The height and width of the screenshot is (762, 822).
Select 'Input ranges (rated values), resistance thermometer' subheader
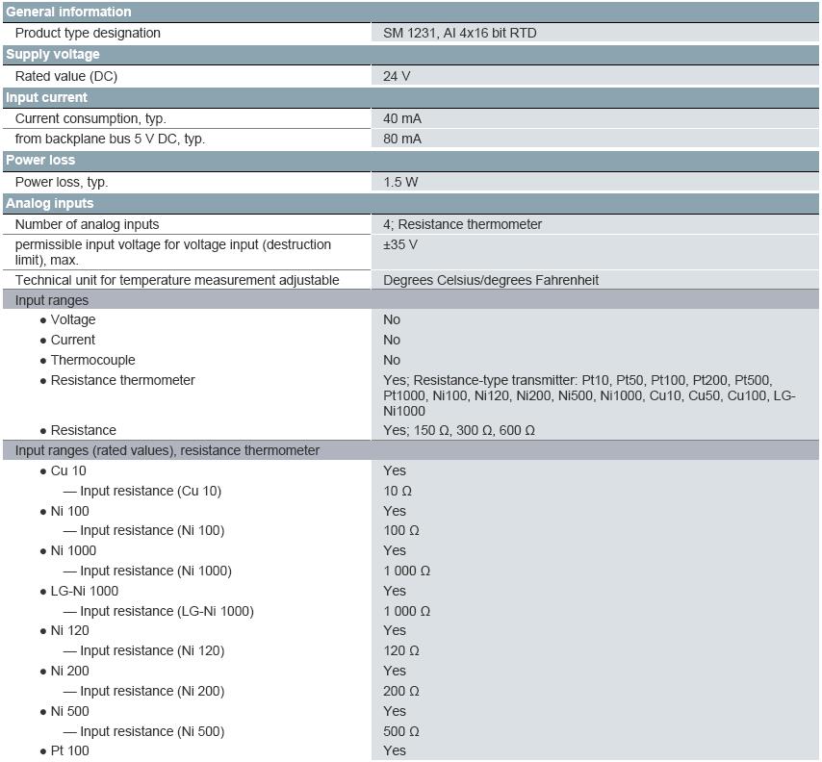coord(410,450)
